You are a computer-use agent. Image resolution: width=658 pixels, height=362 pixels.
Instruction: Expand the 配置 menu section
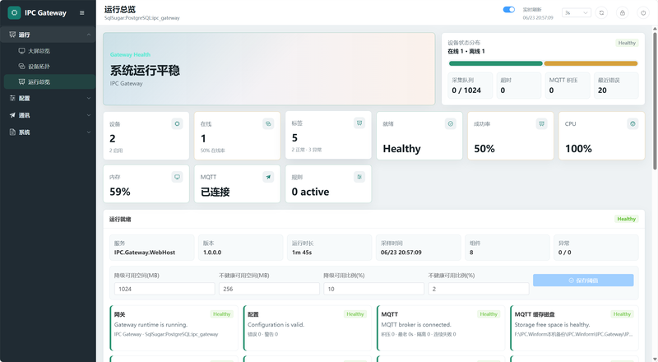(48, 98)
